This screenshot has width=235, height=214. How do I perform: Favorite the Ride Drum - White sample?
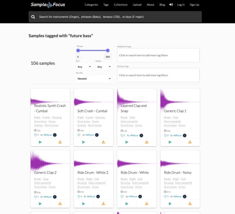(x=122, y=197)
